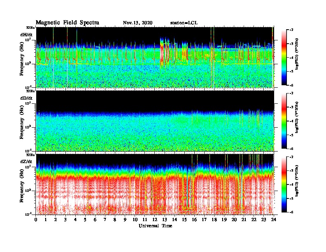
Task: Click the 32Hz tick label of dZ/dt panel
Action: [30, 155]
